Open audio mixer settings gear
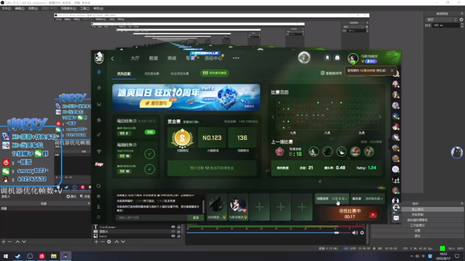 coord(362,233)
